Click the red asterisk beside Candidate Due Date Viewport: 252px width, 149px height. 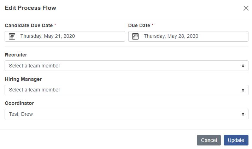pyautogui.click(x=55, y=25)
